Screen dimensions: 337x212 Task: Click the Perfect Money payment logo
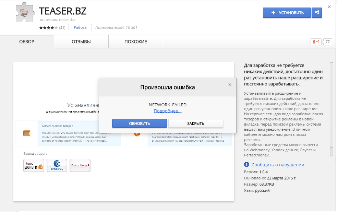point(80,165)
